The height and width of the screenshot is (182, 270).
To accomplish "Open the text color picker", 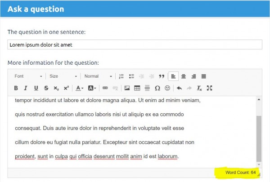I will 79,88.
